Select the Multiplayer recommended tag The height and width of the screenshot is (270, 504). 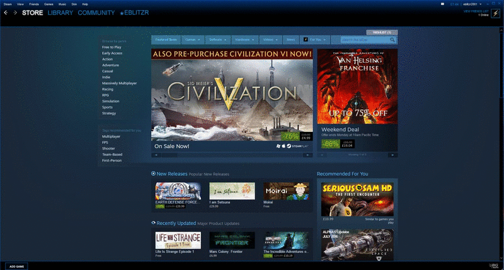[x=112, y=136]
